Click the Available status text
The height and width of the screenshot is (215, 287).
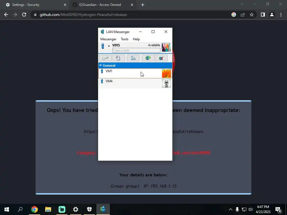(154, 45)
